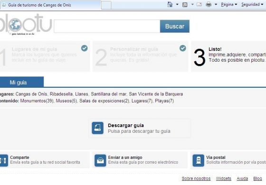
Task: Click the Enviar a un amigo label
Action: (125, 157)
